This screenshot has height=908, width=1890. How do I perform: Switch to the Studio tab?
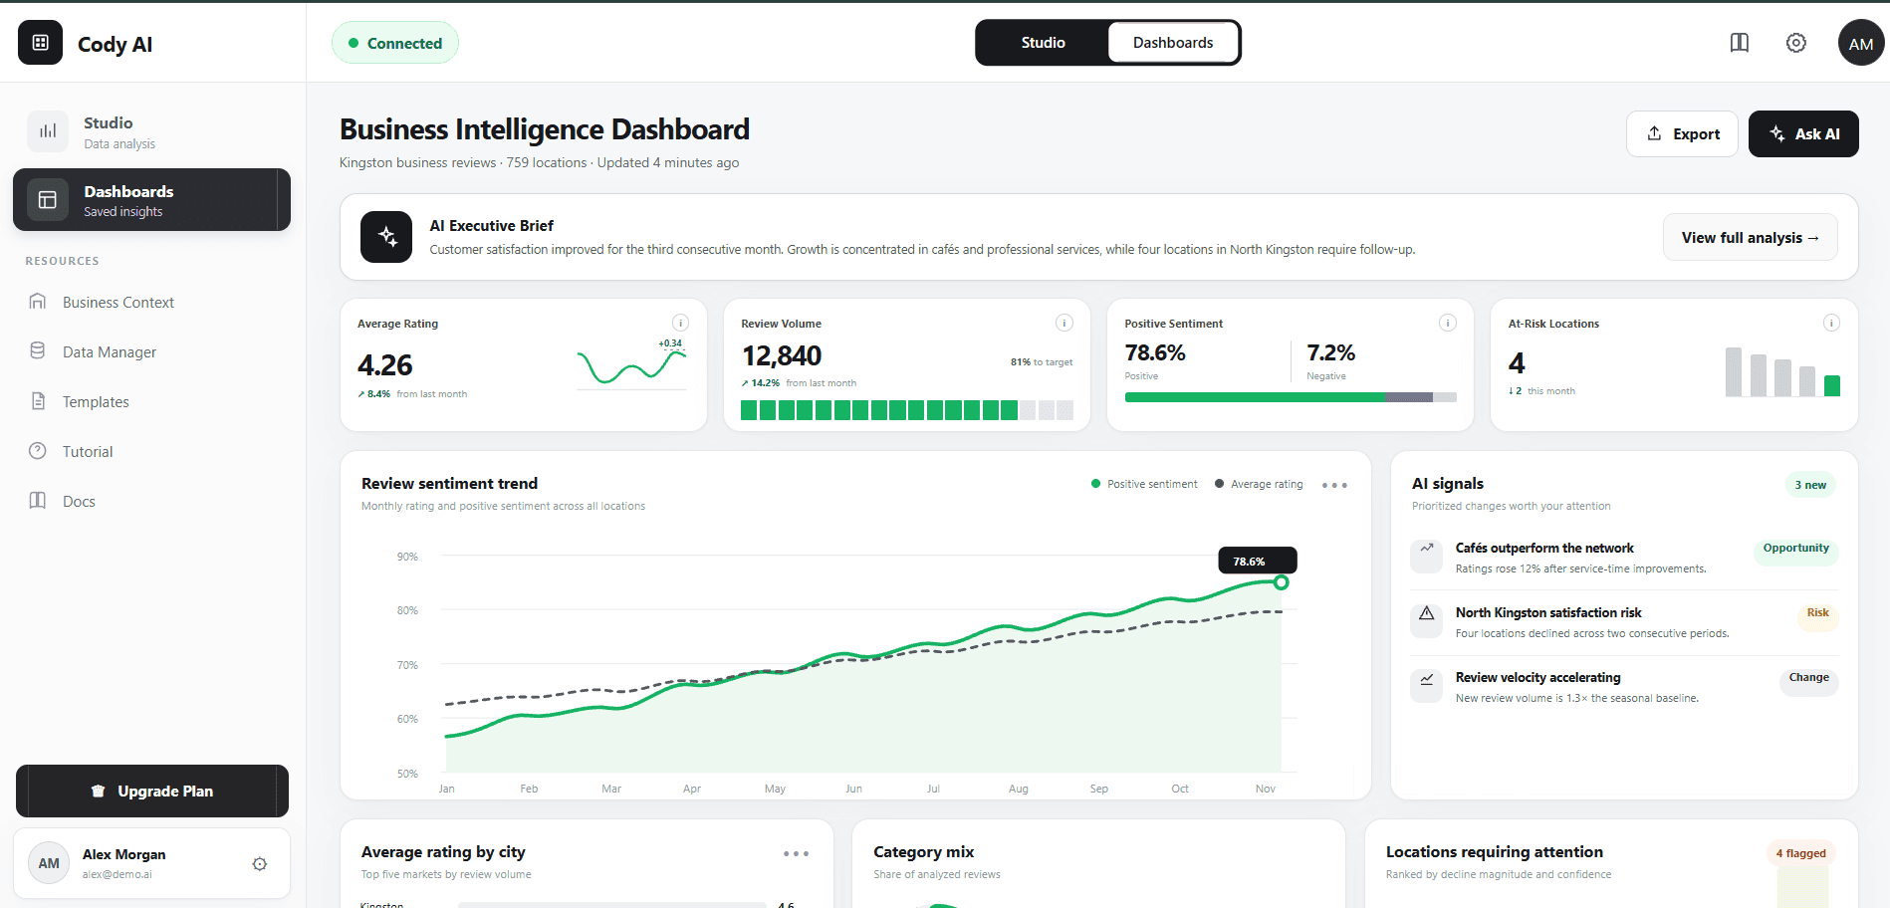pos(1043,43)
